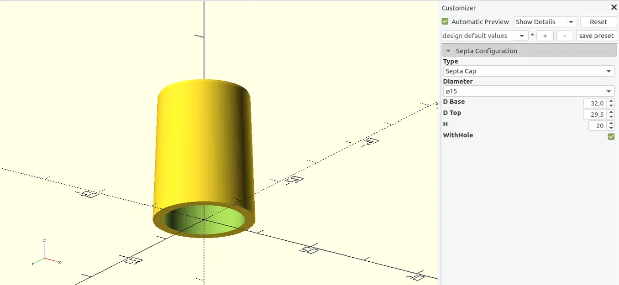Decrease D Top using its down stepper arrow
Viewport: 619px width, 285px height.
[612, 116]
